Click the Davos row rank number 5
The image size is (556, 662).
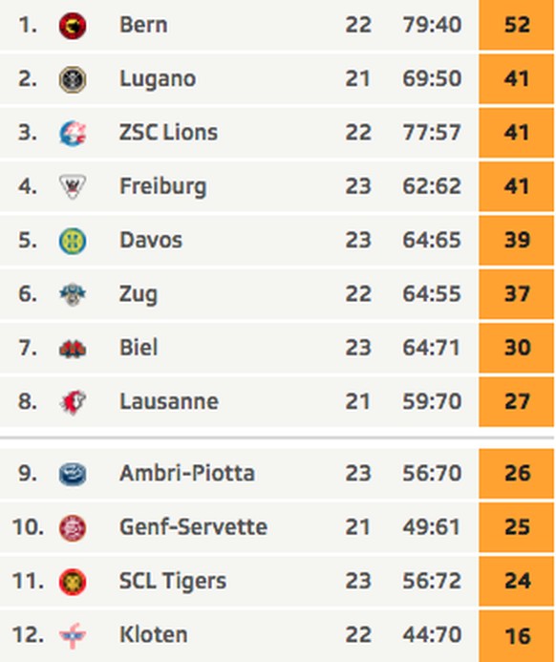click(28, 240)
